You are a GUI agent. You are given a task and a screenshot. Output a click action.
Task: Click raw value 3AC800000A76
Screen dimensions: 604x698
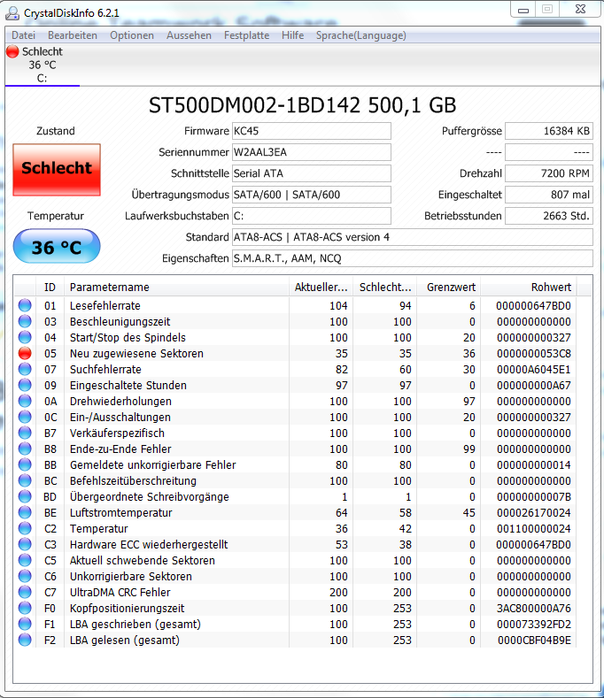[533, 608]
